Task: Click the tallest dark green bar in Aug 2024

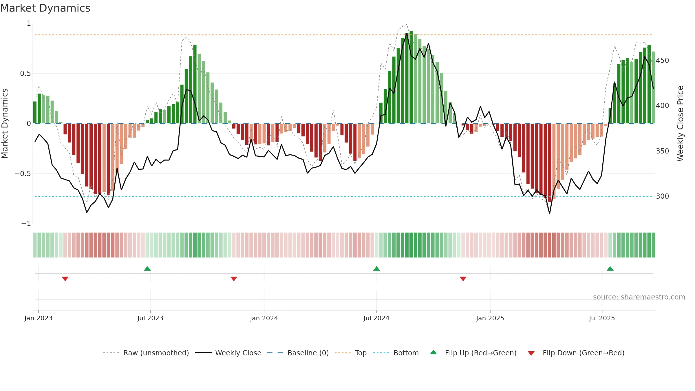Action: pyautogui.click(x=411, y=77)
